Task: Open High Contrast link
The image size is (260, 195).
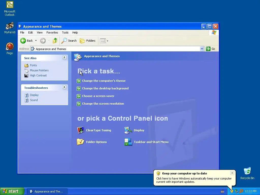Action: click(38, 75)
